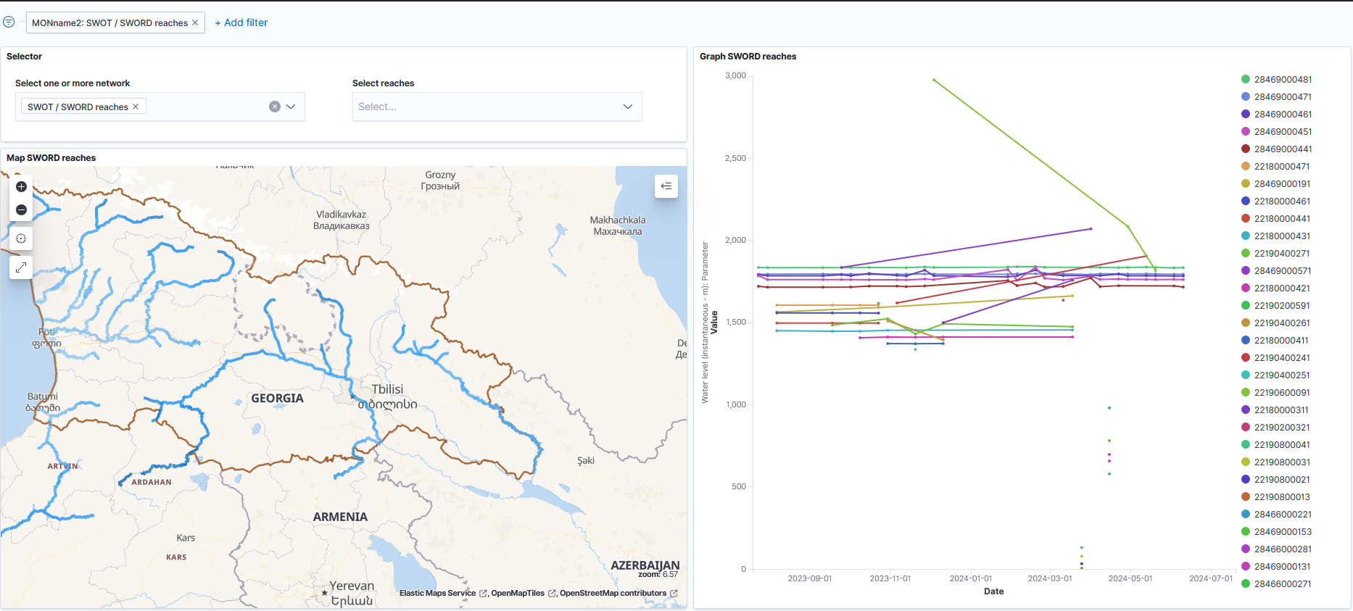Remove the SWOT / SWORD reaches tag
The image size is (1353, 611).
(x=136, y=107)
